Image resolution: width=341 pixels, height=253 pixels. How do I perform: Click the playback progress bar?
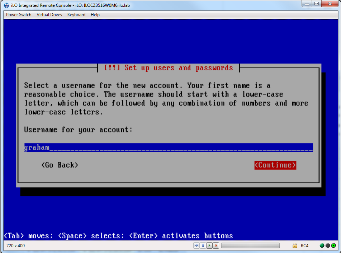[x=250, y=245]
